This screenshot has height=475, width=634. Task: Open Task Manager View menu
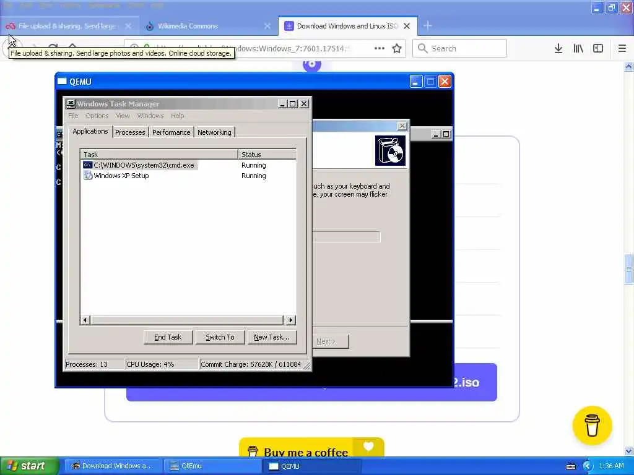[123, 116]
